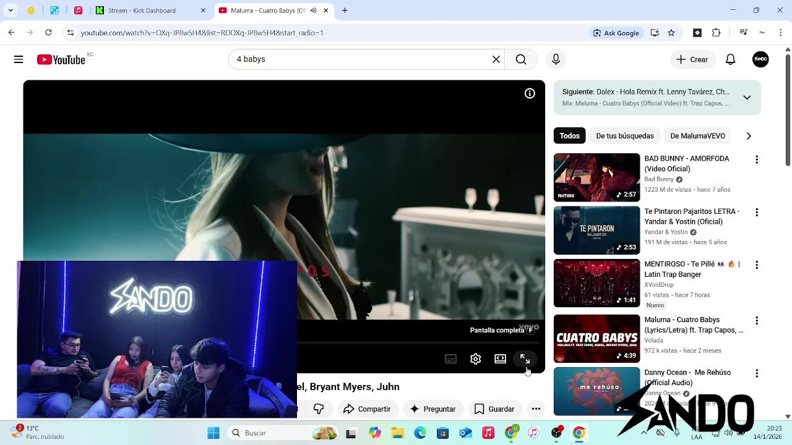Click the page vertical scrollbar
The width and height of the screenshot is (792, 445).
point(788,111)
